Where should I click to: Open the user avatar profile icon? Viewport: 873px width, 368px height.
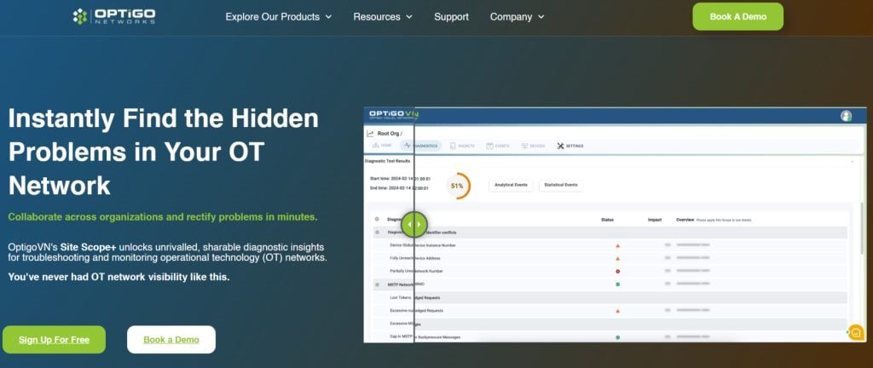(x=846, y=116)
